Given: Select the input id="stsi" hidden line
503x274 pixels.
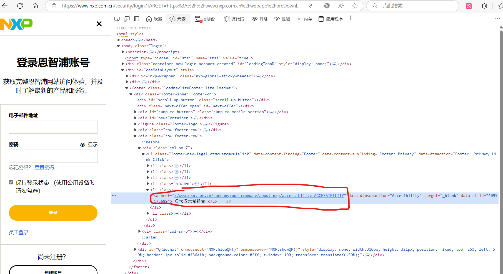Looking at the screenshot, I should click(189, 58).
